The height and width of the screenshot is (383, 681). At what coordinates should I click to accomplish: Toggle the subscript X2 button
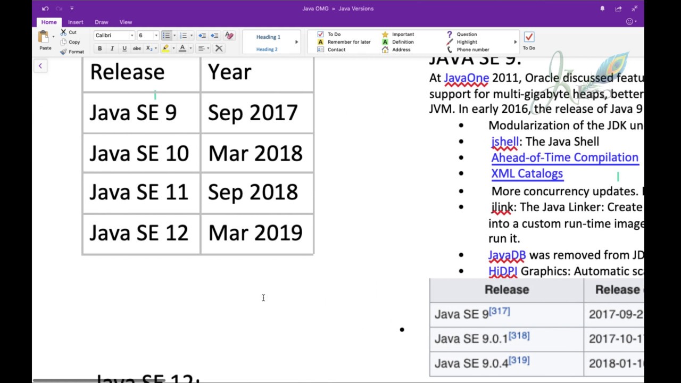(150, 48)
